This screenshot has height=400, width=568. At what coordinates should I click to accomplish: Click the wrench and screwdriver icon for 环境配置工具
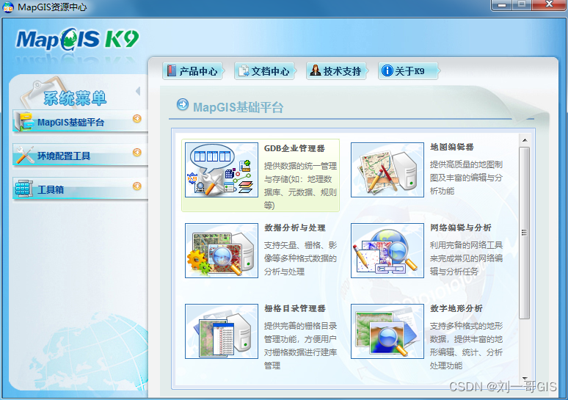[x=25, y=155]
